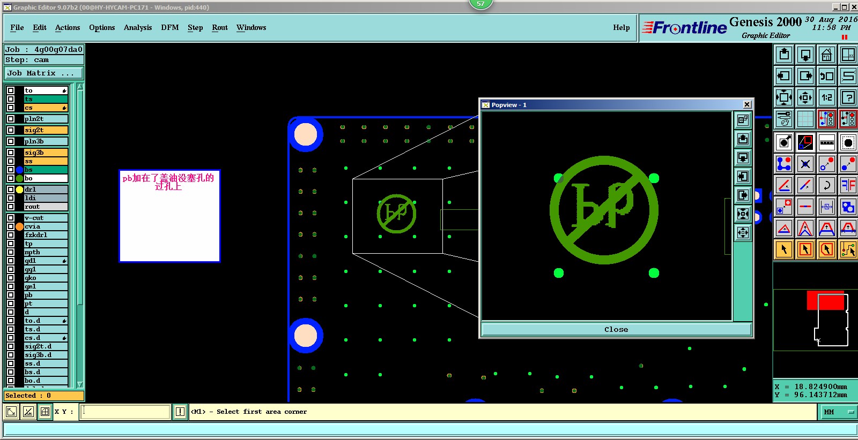Click the Home view icon

(827, 55)
